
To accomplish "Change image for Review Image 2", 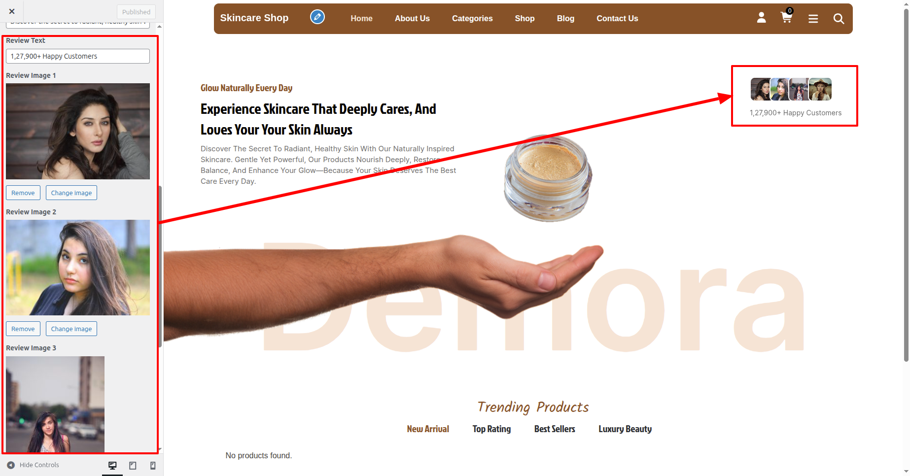I will point(71,329).
